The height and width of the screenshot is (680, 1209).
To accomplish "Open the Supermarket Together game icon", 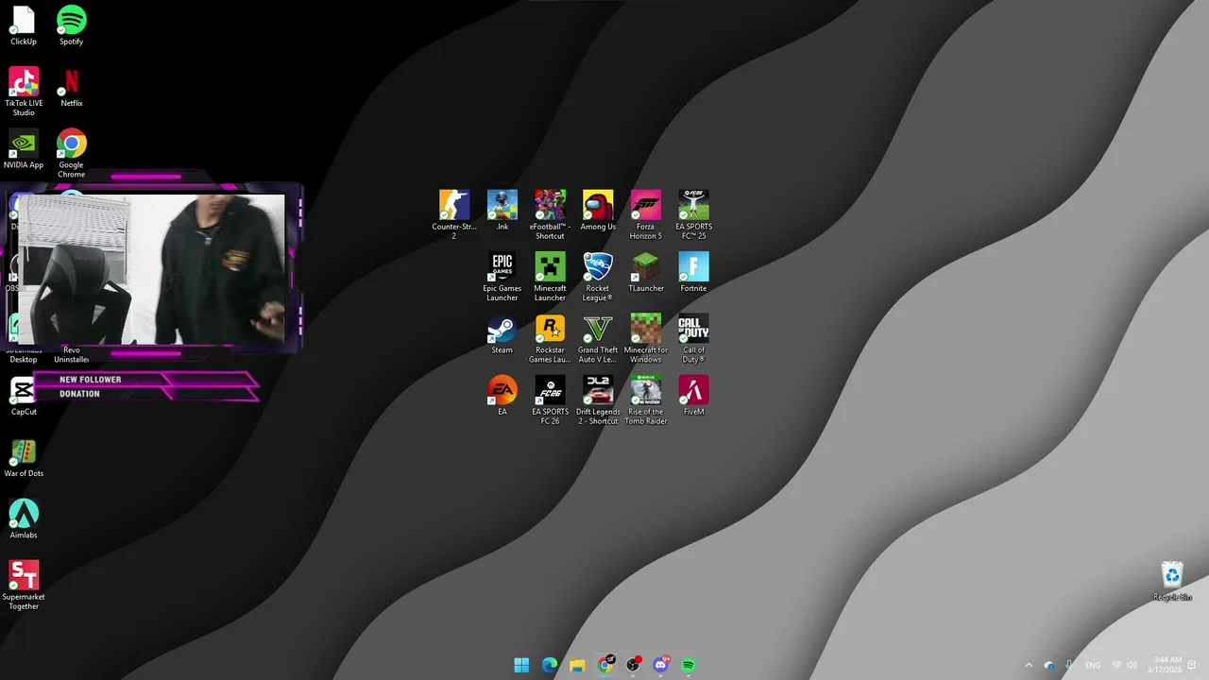I will pyautogui.click(x=24, y=585).
